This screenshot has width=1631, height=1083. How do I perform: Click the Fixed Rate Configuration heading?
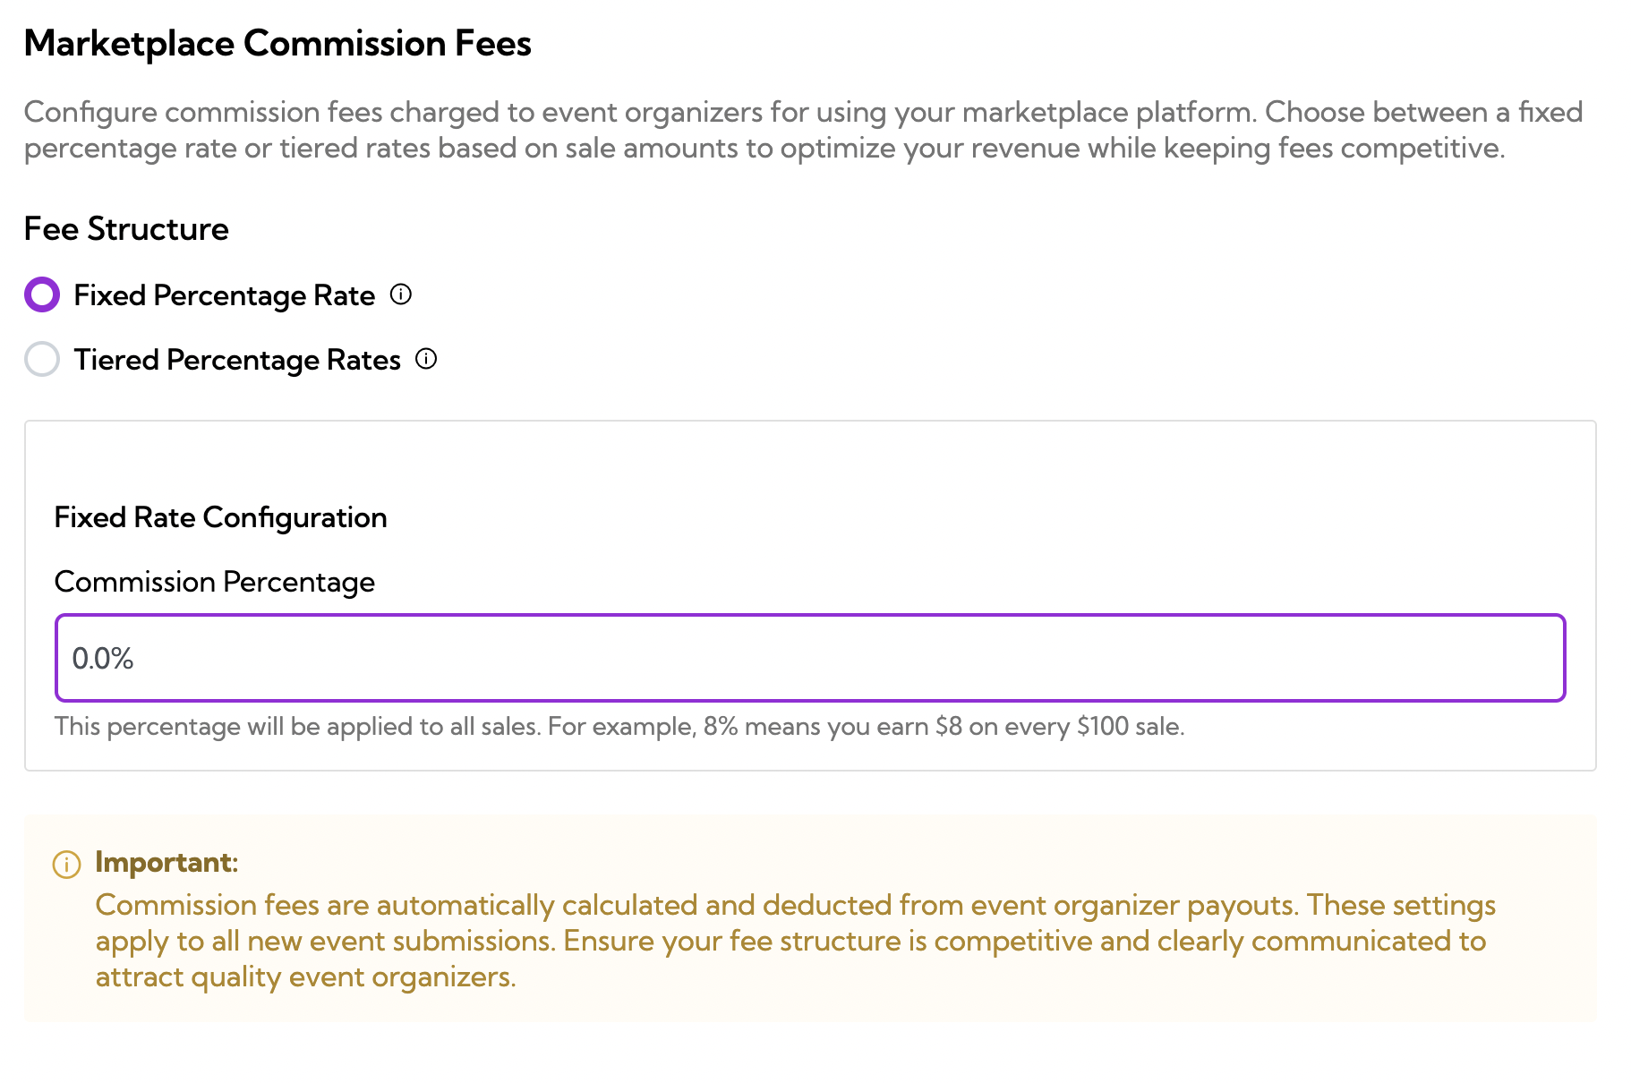coord(220,517)
